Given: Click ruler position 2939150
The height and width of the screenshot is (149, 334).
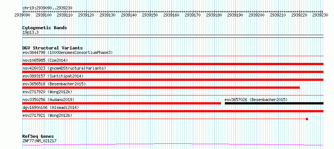Looking at the screenshot, I should click(x=150, y=15).
